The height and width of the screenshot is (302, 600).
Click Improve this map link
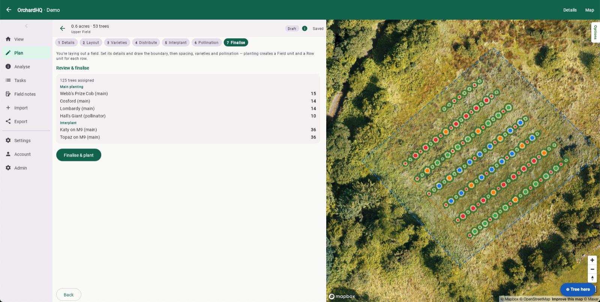tap(567, 299)
